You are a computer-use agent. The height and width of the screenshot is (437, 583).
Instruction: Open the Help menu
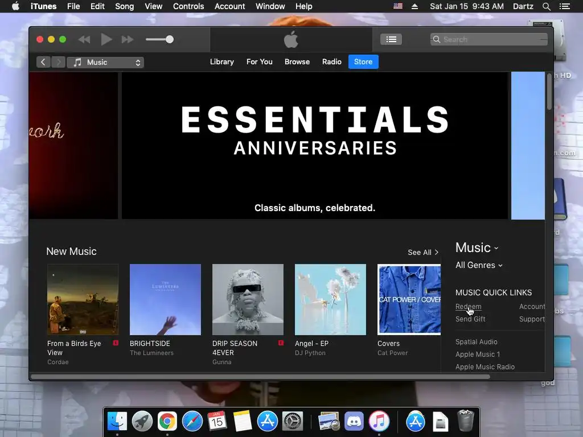pyautogui.click(x=304, y=6)
